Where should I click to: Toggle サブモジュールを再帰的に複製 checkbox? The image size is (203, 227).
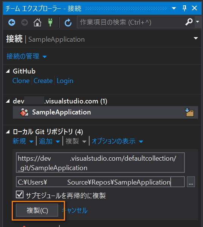[20, 194]
